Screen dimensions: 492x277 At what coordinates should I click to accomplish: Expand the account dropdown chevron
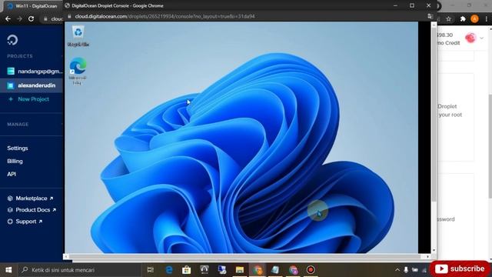click(482, 38)
